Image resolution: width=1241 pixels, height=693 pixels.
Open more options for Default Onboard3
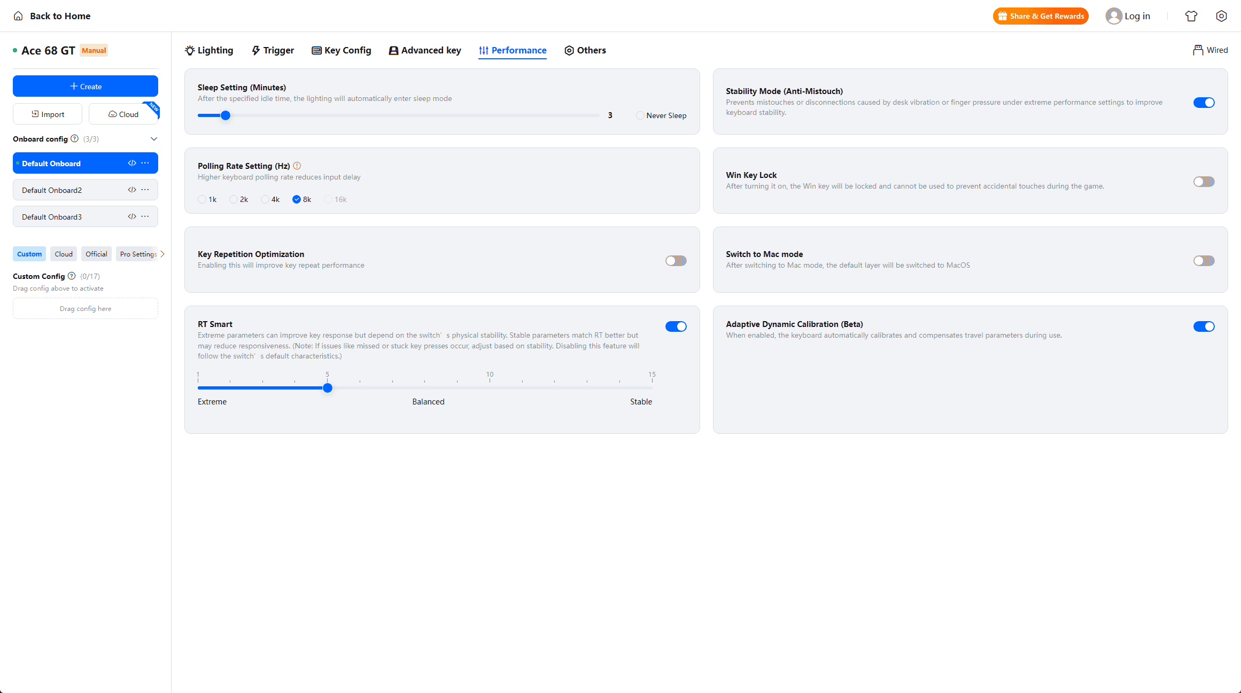point(145,216)
